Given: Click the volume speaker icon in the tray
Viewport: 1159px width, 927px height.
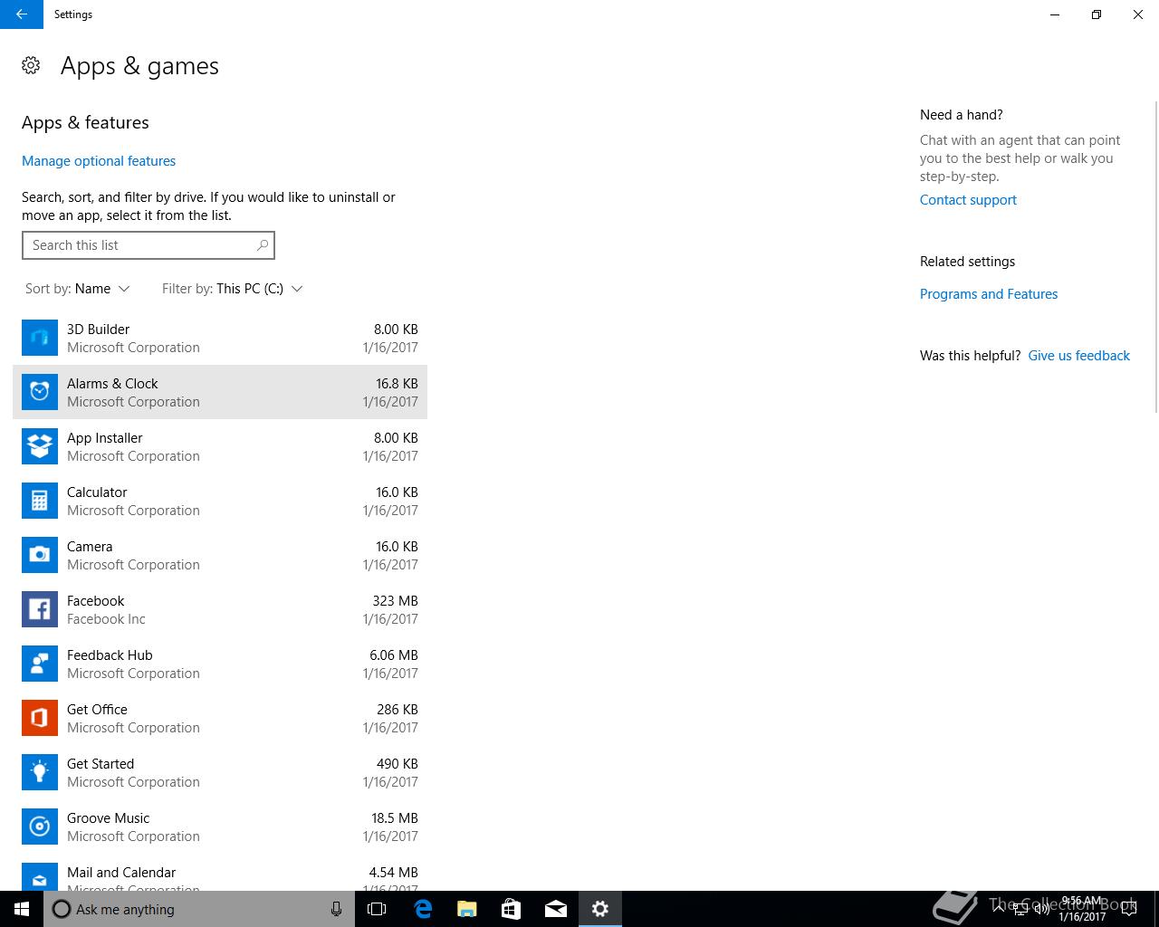Looking at the screenshot, I should coord(1041,909).
